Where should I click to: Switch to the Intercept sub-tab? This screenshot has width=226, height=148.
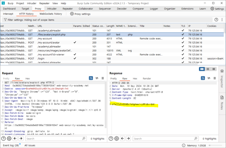(8, 14)
